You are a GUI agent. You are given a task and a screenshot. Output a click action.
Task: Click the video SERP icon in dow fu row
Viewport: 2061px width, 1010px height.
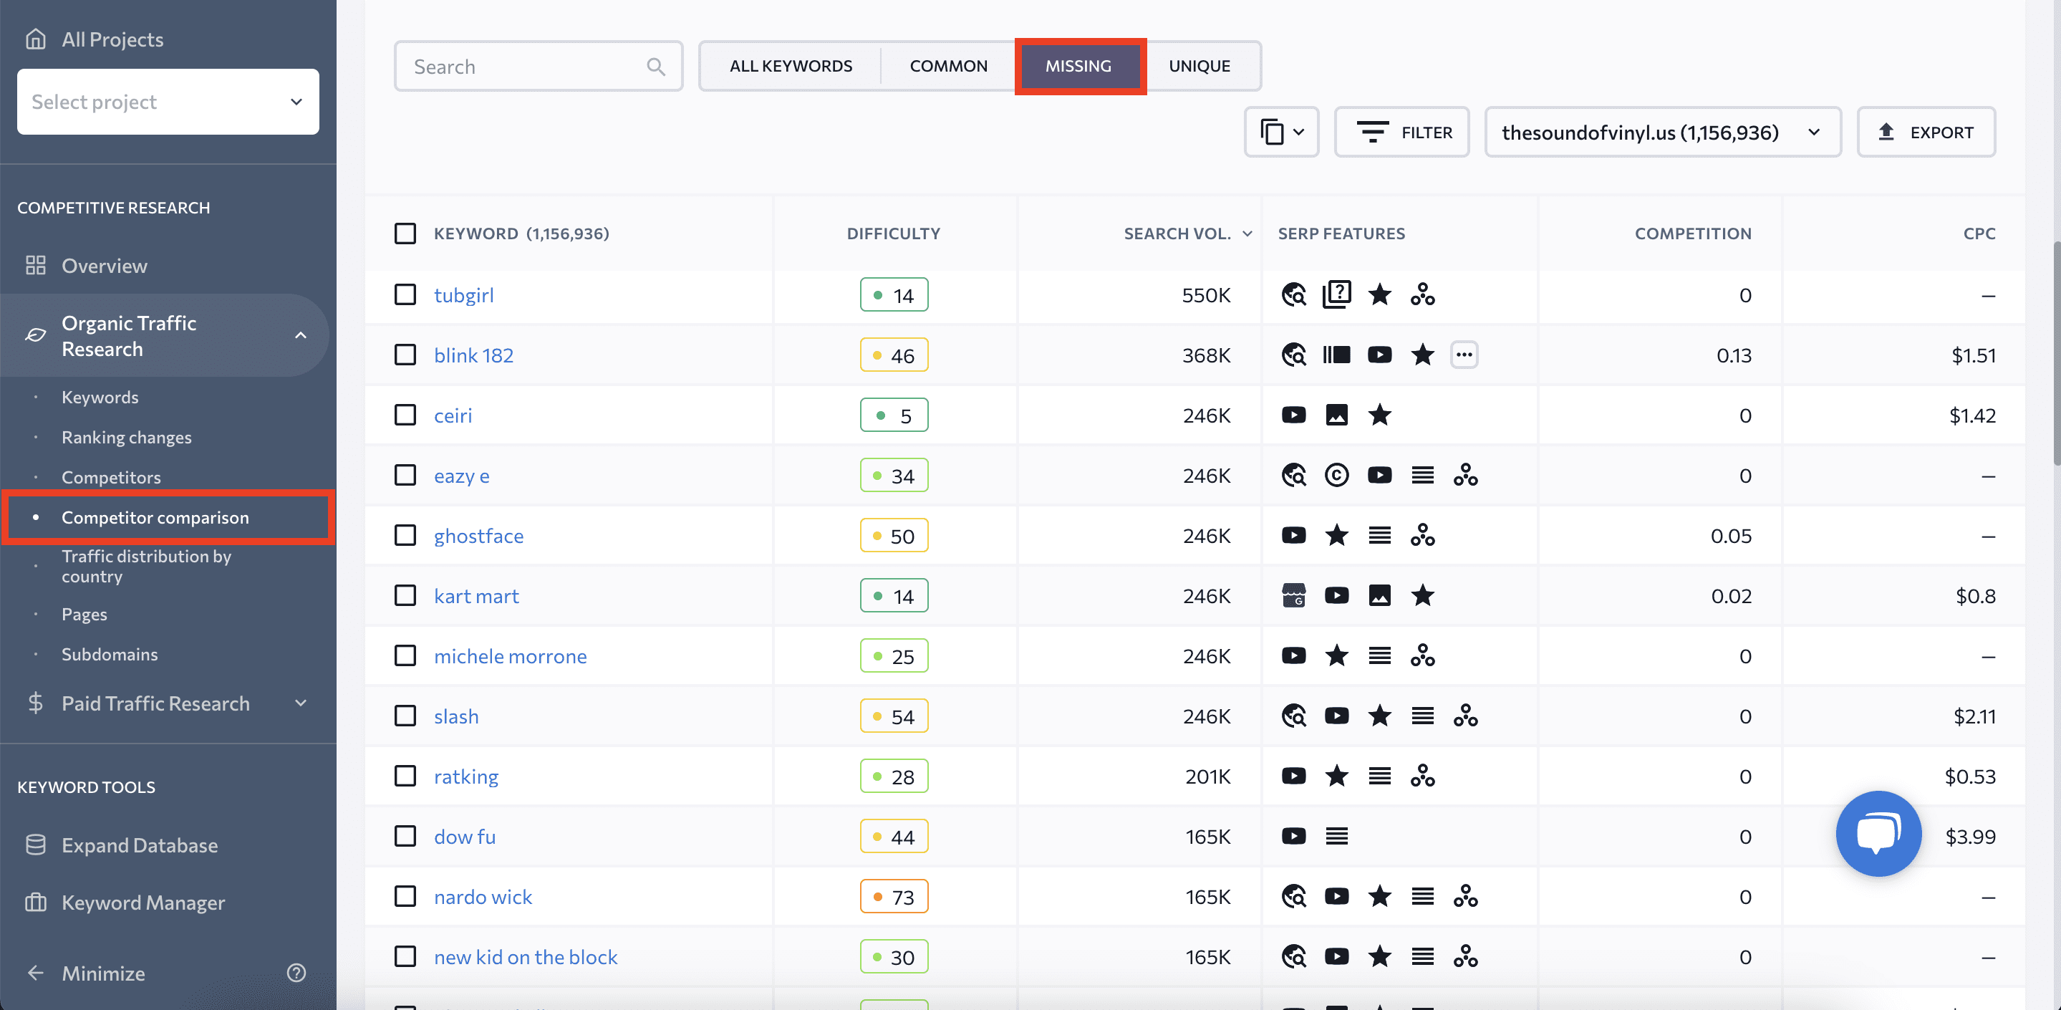[x=1294, y=835]
